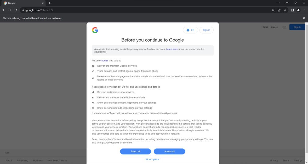Open the Chrome three-dot menu
308x164 pixels.
[x=304, y=10]
